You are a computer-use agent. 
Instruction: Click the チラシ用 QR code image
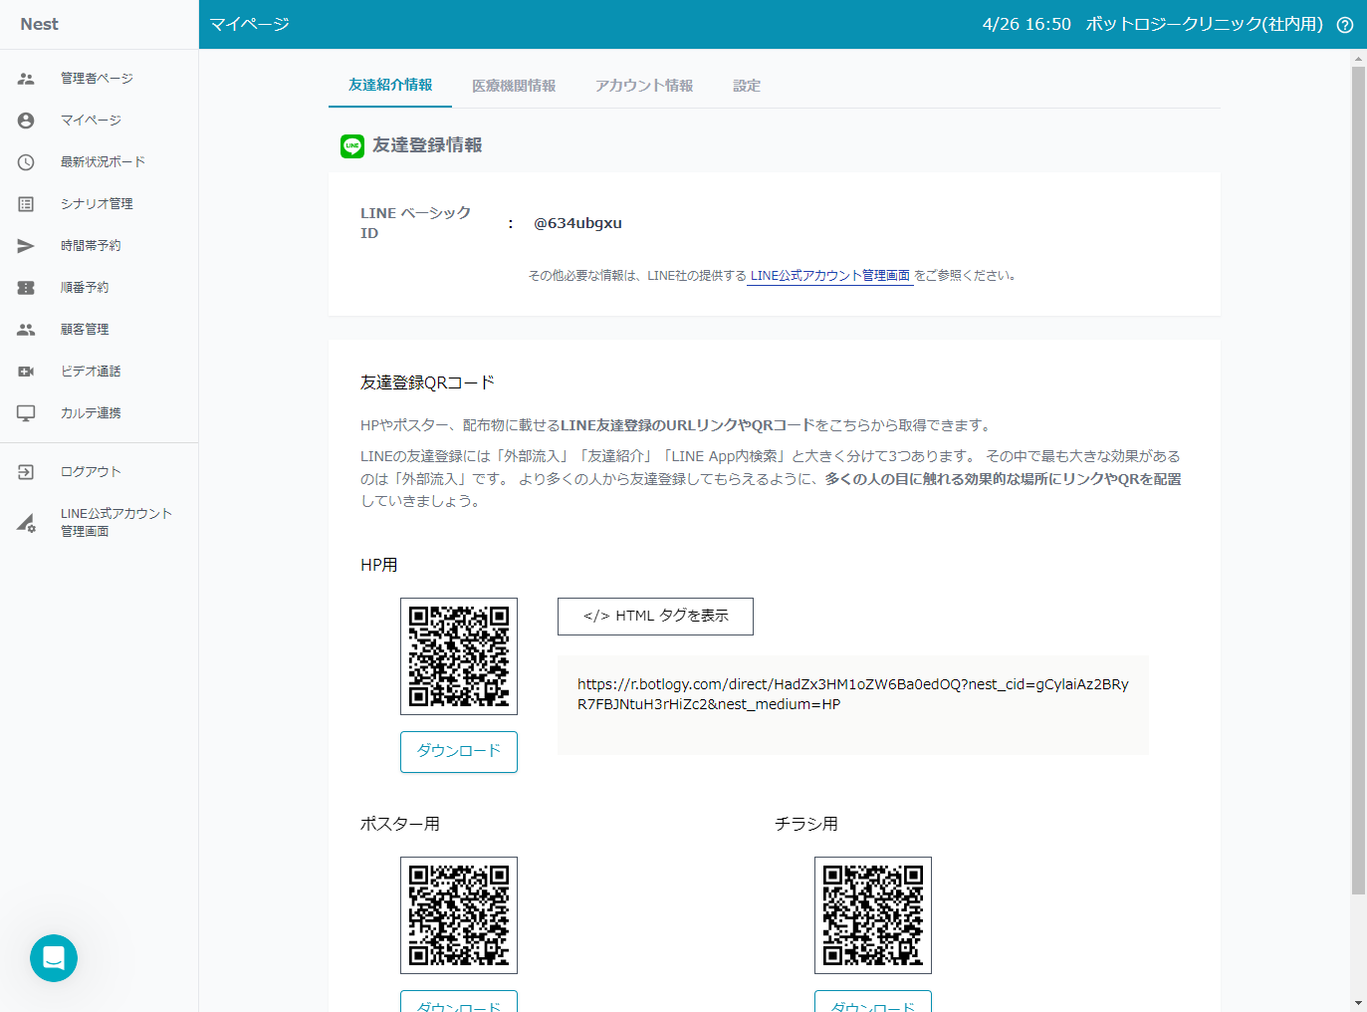(873, 915)
